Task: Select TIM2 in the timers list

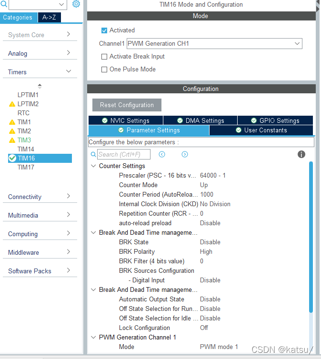Action: tap(24, 131)
